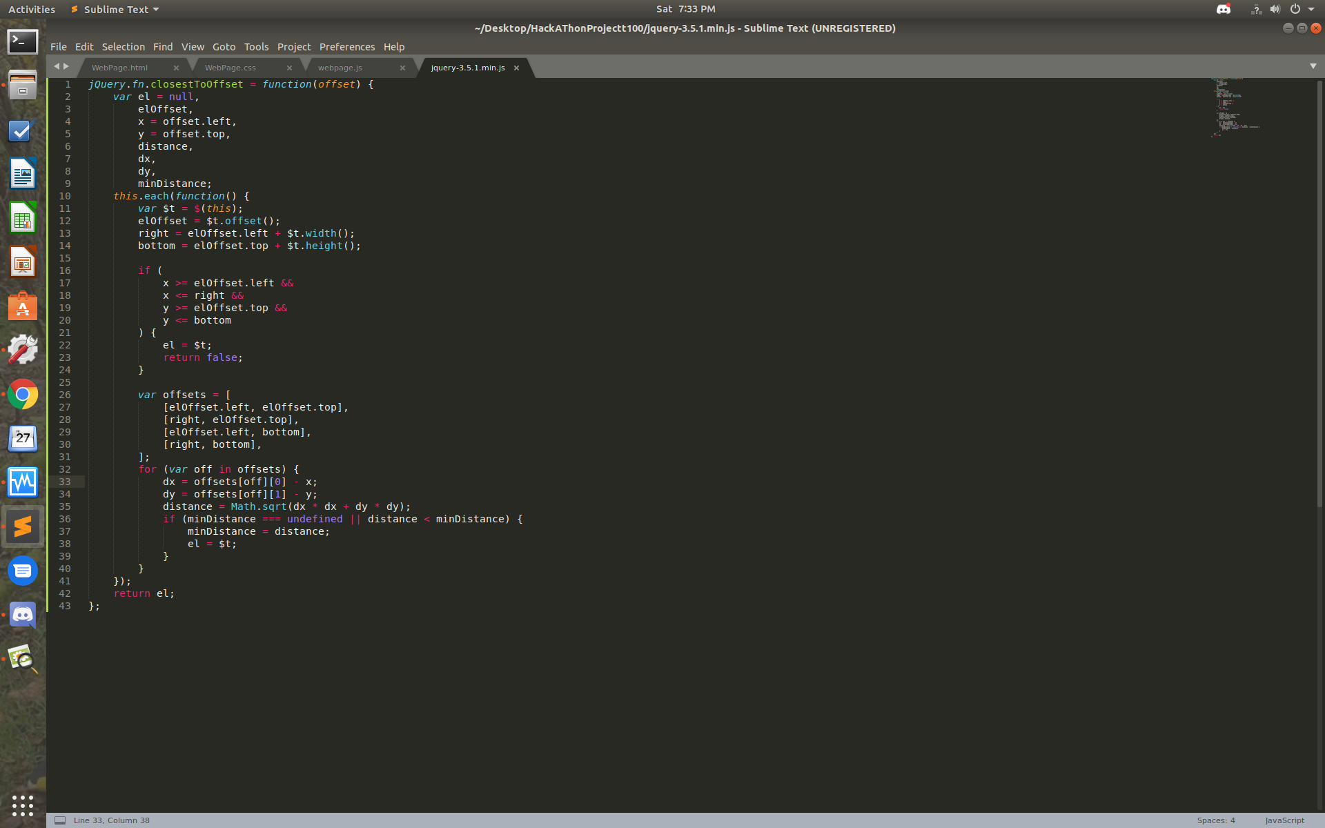Expand the open tabs dropdown arrow
The width and height of the screenshot is (1325, 828).
coord(1313,66)
